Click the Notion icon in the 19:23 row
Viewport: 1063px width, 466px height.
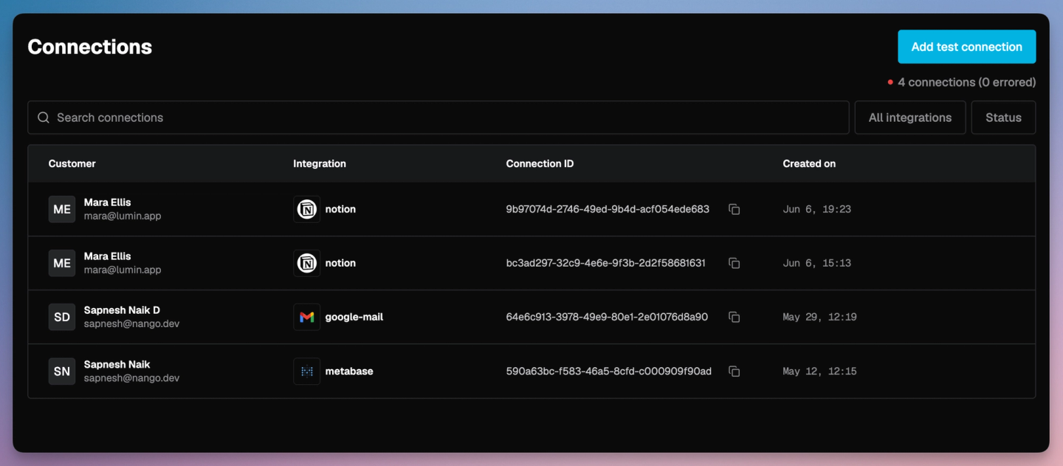tap(307, 209)
